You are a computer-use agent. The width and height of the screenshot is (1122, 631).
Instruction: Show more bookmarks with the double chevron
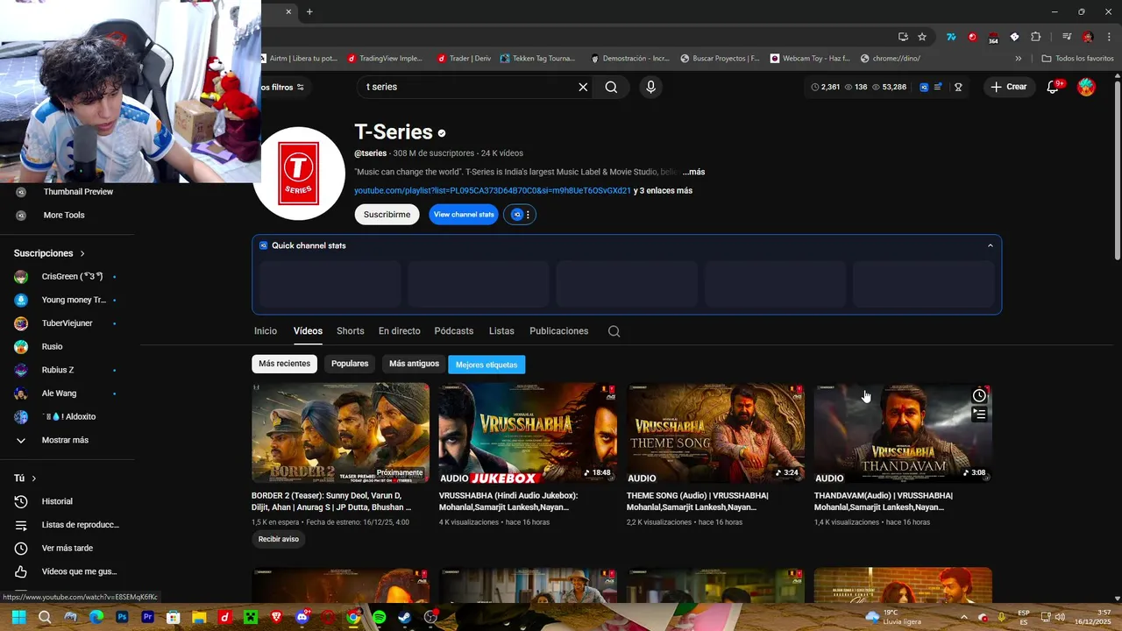(1018, 59)
